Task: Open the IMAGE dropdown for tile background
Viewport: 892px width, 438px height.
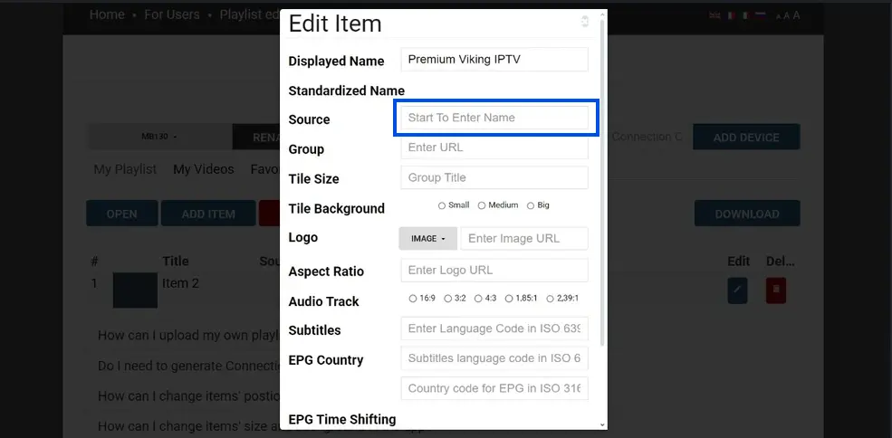Action: click(x=427, y=239)
